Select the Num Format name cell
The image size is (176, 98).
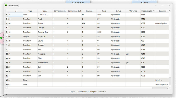(45, 63)
